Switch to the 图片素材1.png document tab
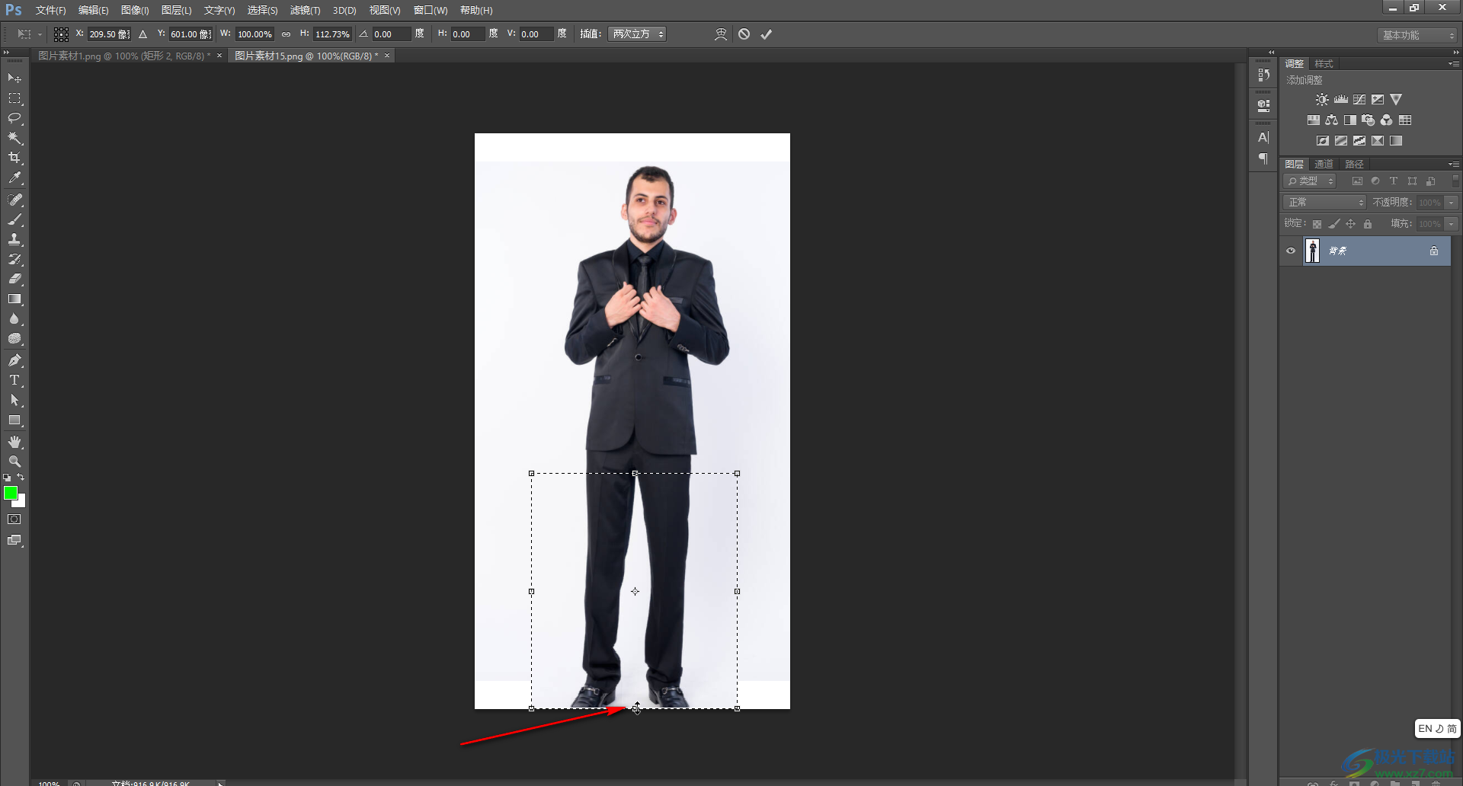Image resolution: width=1463 pixels, height=786 pixels. (124, 56)
